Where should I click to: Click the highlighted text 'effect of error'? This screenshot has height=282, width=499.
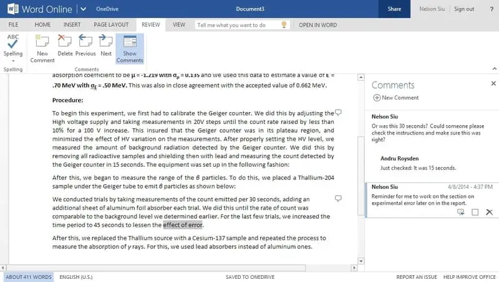pyautogui.click(x=183, y=225)
